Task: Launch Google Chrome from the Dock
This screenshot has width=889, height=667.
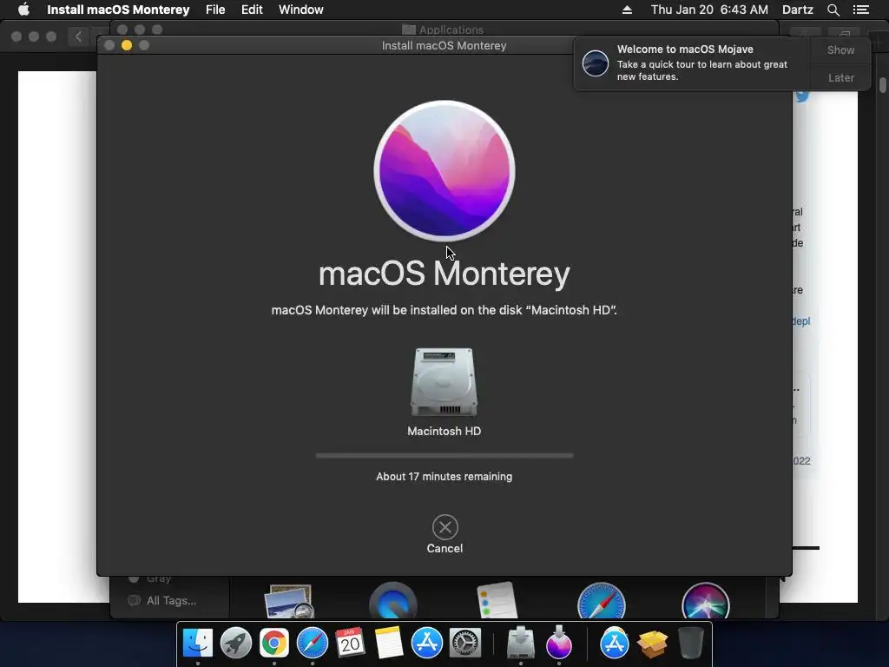Action: coord(273,643)
